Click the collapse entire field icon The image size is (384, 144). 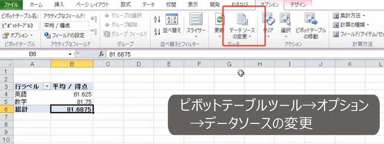(x=93, y=31)
